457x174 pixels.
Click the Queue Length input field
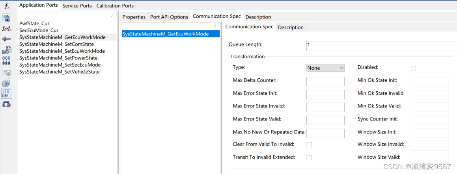pos(381,45)
